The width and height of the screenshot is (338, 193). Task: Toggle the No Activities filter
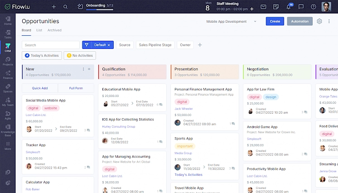coord(80,55)
